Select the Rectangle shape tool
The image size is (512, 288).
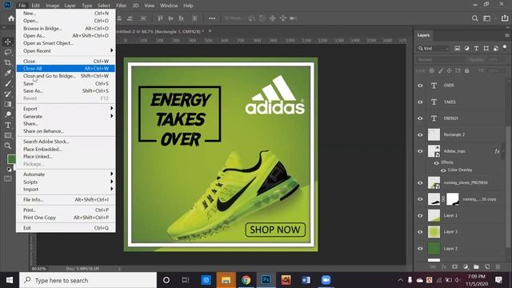[8, 135]
